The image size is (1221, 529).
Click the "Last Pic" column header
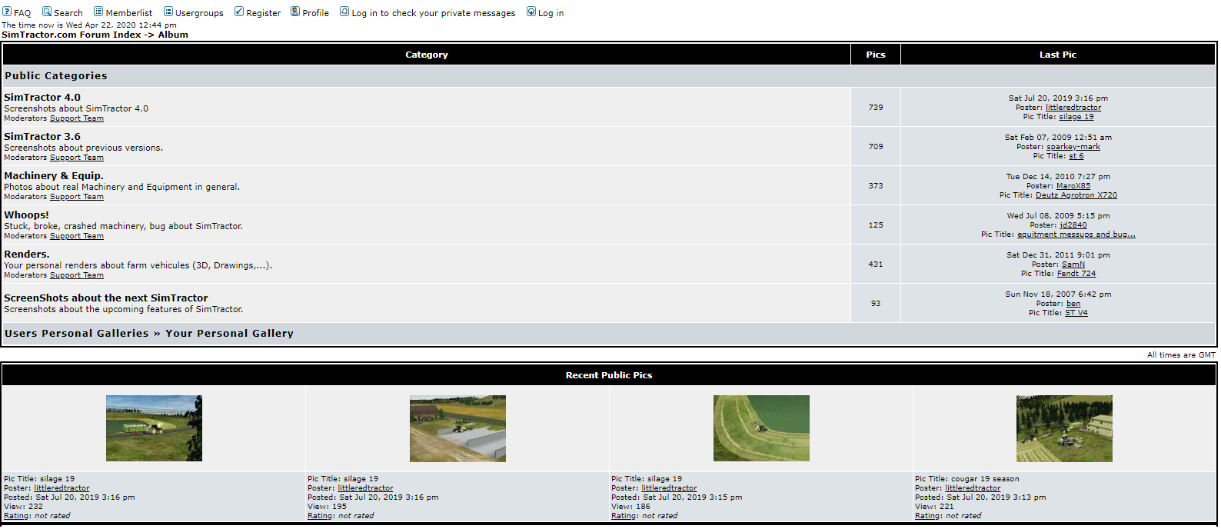(x=1058, y=55)
